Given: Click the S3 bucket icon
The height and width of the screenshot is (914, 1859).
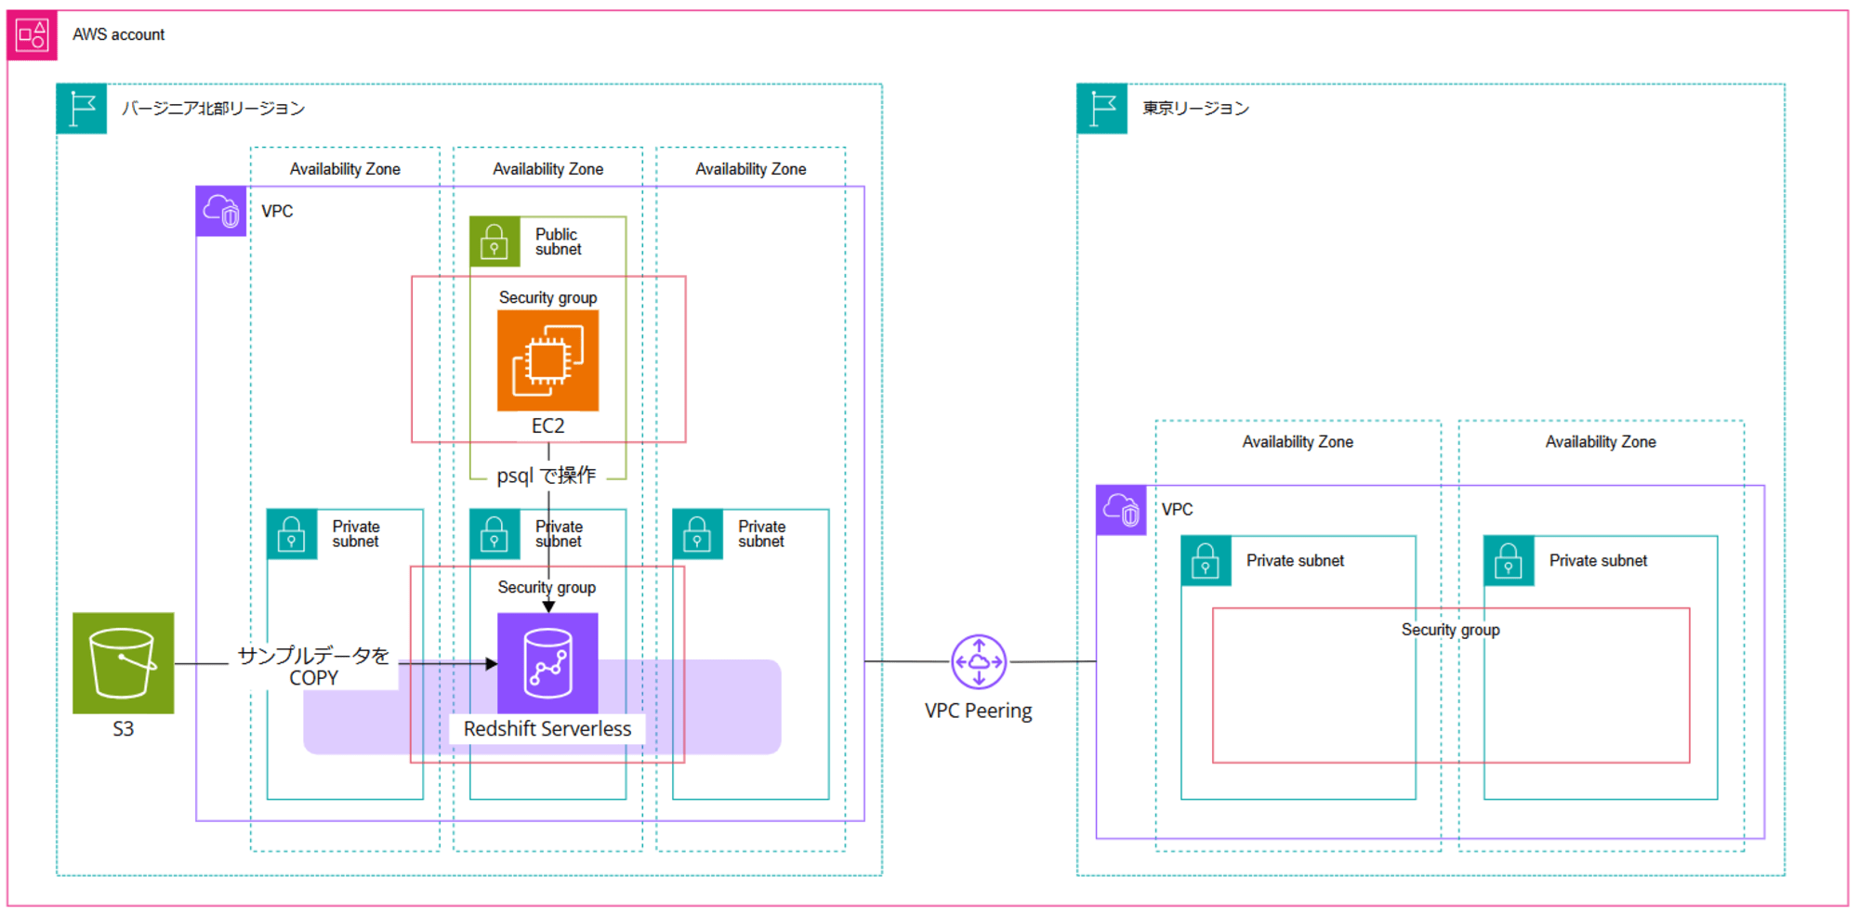Looking at the screenshot, I should coord(124,663).
